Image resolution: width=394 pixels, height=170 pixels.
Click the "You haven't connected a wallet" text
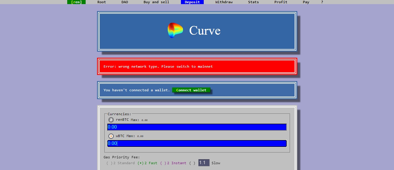pos(136,90)
